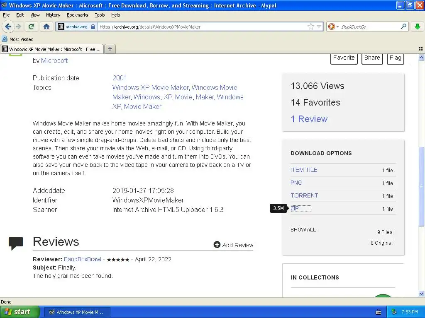
Task: Click the WindowsXPMovieMaker identifier value
Action: click(148, 200)
